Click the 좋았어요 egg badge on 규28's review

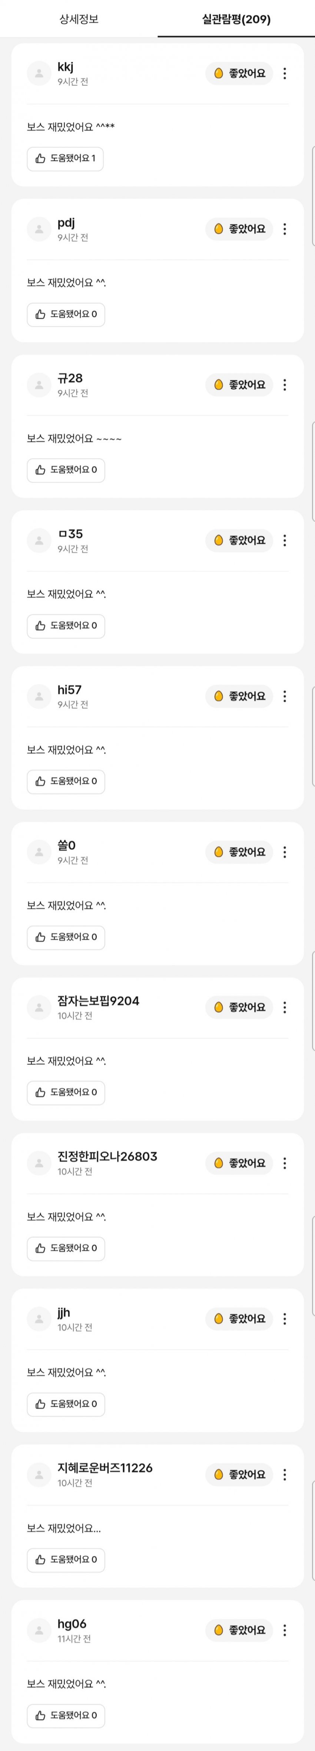pyautogui.click(x=239, y=385)
